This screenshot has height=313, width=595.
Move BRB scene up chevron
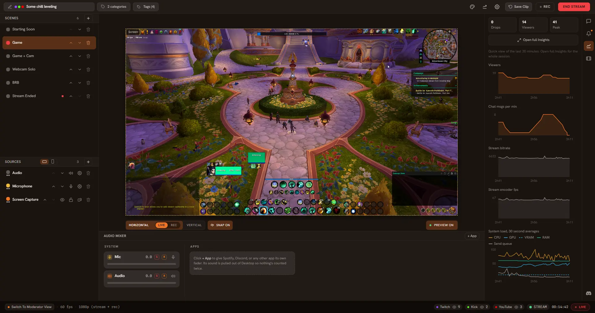coord(71,83)
